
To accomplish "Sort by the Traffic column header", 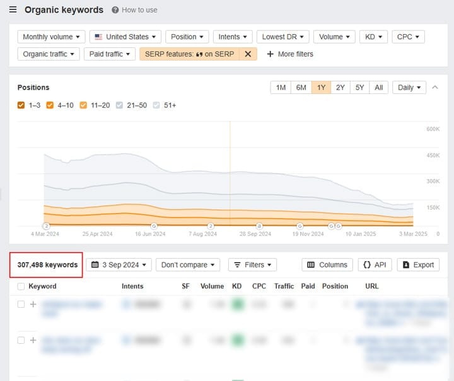I will 284,286.
